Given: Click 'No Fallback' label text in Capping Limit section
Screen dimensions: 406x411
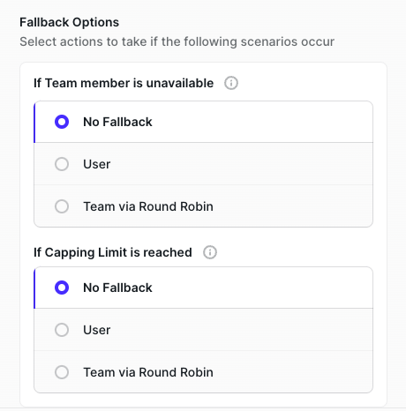Looking at the screenshot, I should pos(117,288).
